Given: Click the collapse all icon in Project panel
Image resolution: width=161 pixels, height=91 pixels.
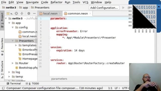Looking at the screenshot, I should pos(22,13).
